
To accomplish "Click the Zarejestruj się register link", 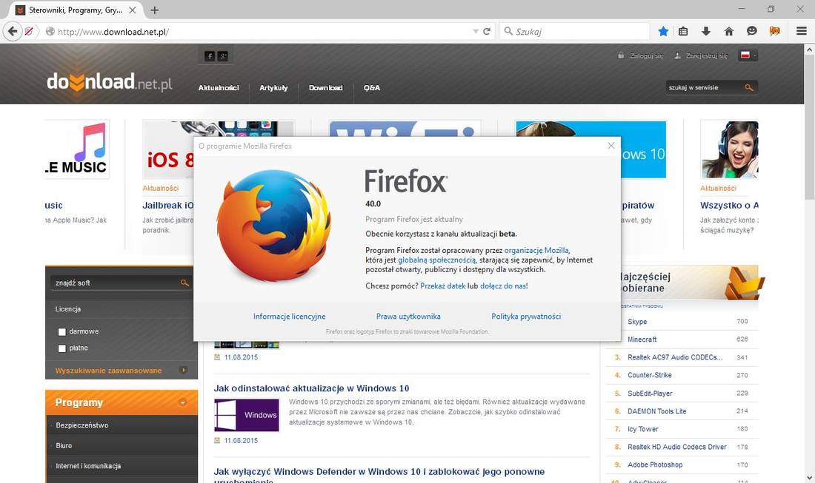I will point(707,55).
